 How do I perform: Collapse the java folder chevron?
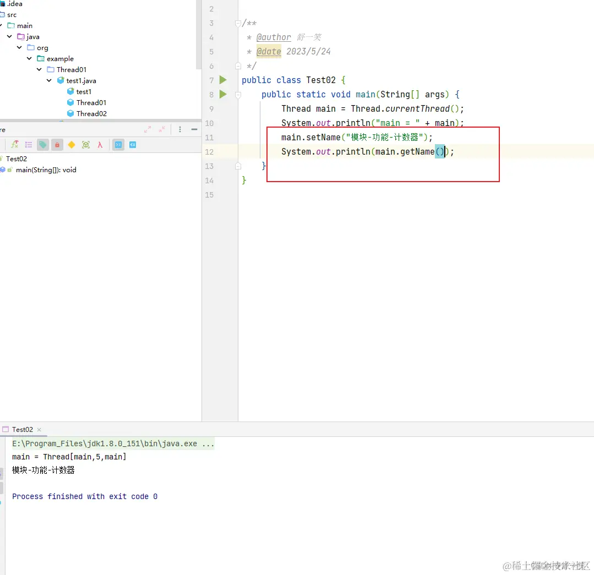click(9, 36)
